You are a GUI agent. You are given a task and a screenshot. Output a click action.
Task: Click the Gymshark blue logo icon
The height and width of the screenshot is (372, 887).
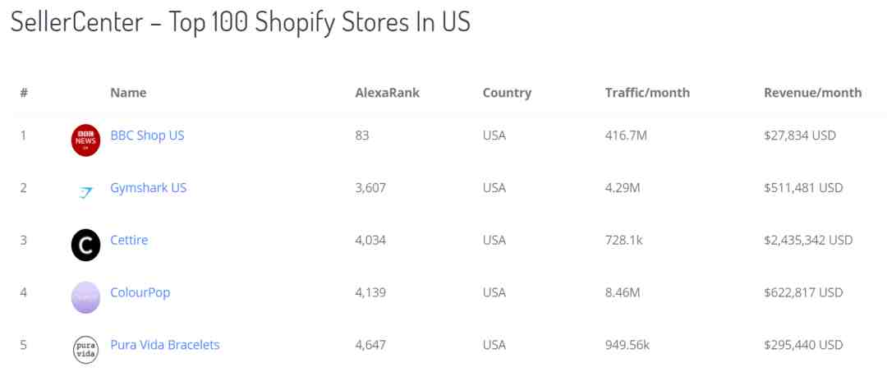point(85,193)
